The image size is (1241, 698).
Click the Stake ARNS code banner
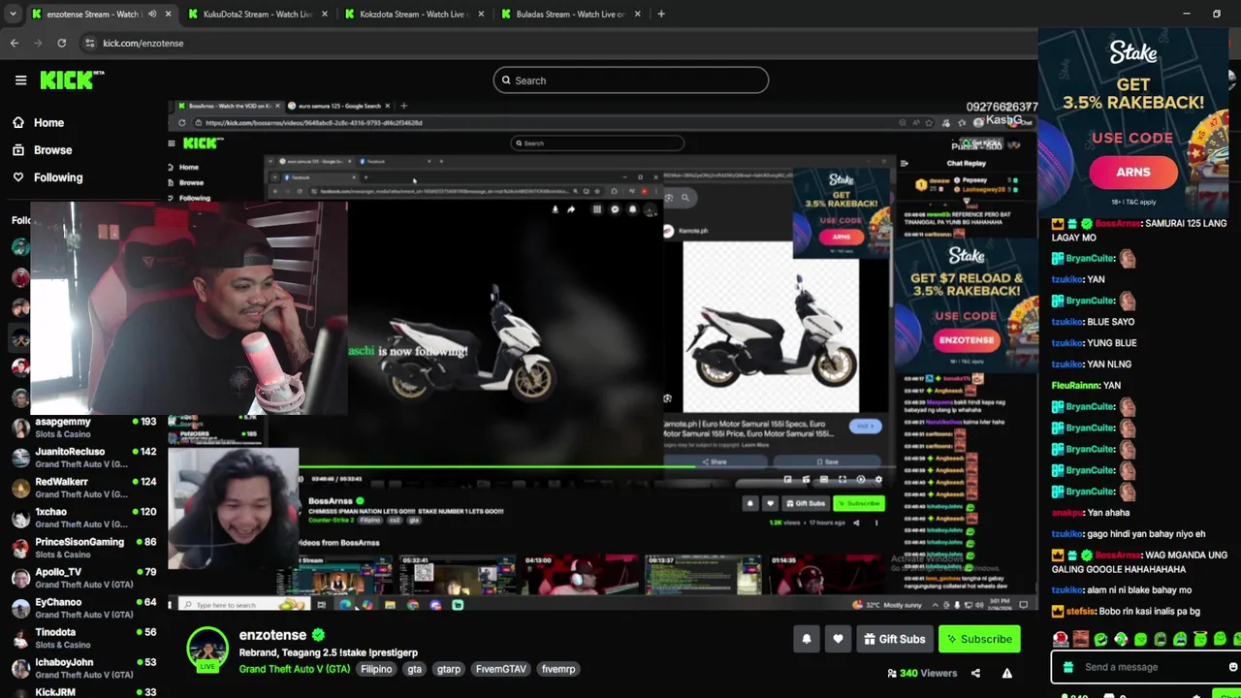coord(1133,120)
